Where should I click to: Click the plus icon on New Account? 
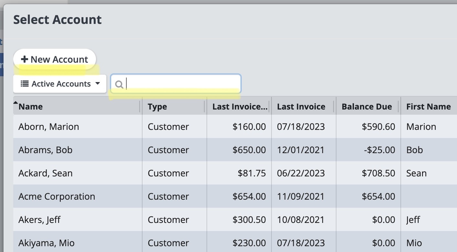(24, 59)
